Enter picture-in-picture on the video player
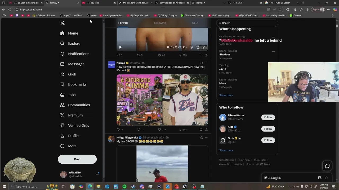The width and height of the screenshot is (339, 190). (x=198, y=47)
